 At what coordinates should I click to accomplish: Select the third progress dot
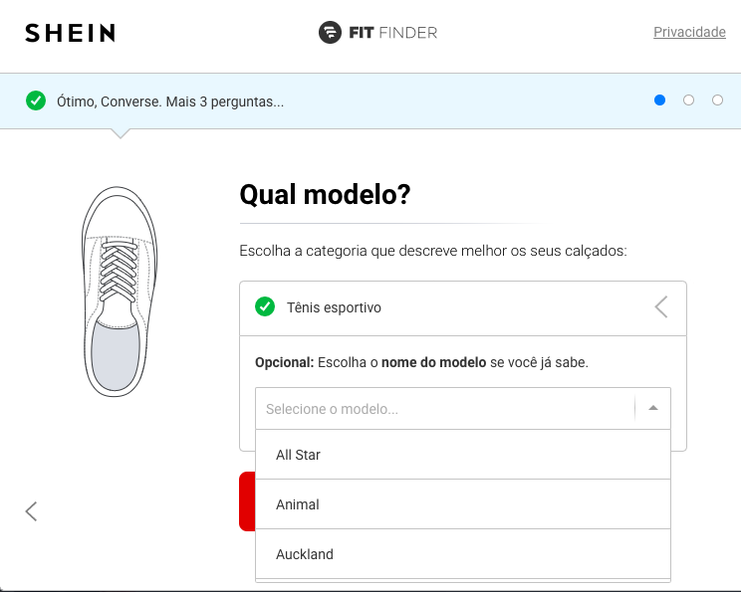[717, 100]
